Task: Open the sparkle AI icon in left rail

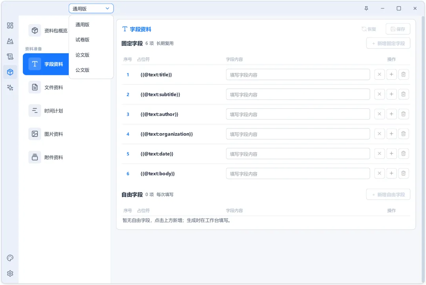Action: pos(10,88)
